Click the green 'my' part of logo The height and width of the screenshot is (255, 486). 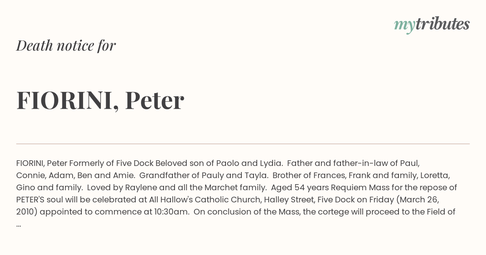[404, 26]
